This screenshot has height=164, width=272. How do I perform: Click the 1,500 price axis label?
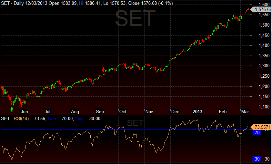coord(264,25)
